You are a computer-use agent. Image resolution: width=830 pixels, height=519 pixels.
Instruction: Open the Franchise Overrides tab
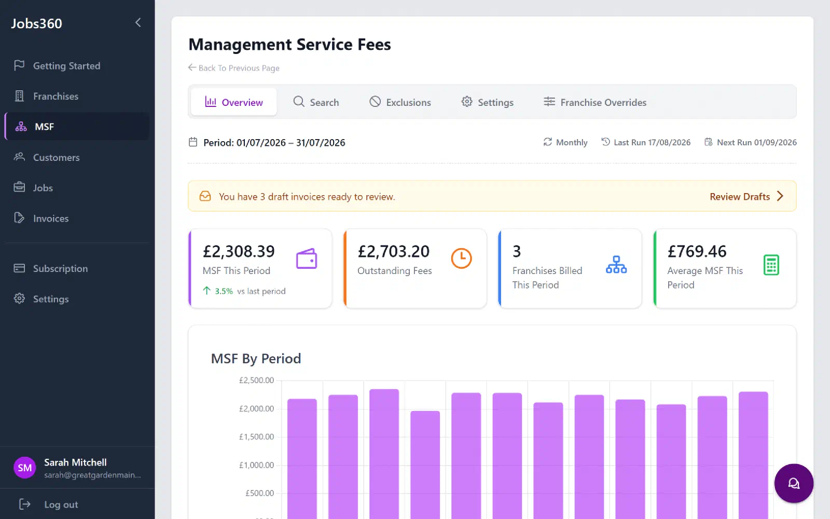point(595,102)
